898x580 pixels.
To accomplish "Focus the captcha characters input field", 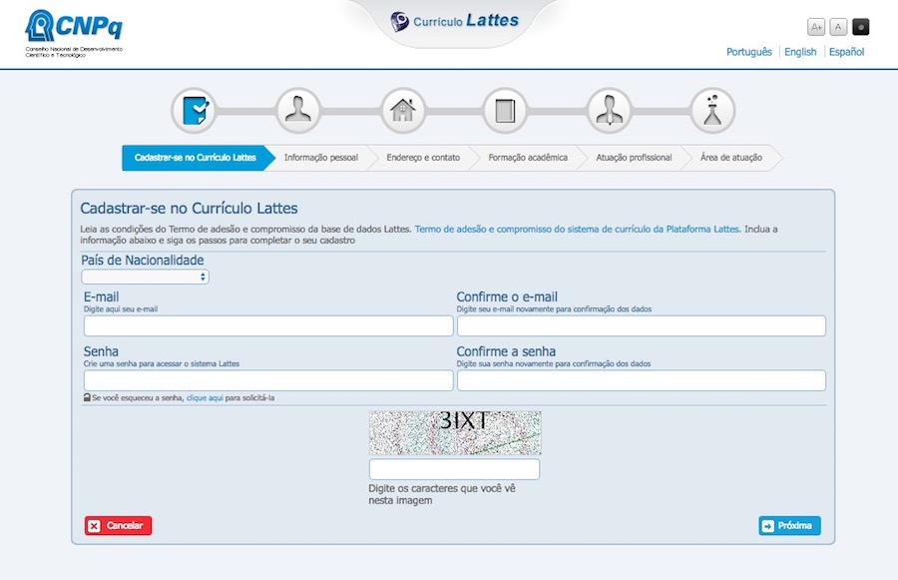I will point(454,469).
